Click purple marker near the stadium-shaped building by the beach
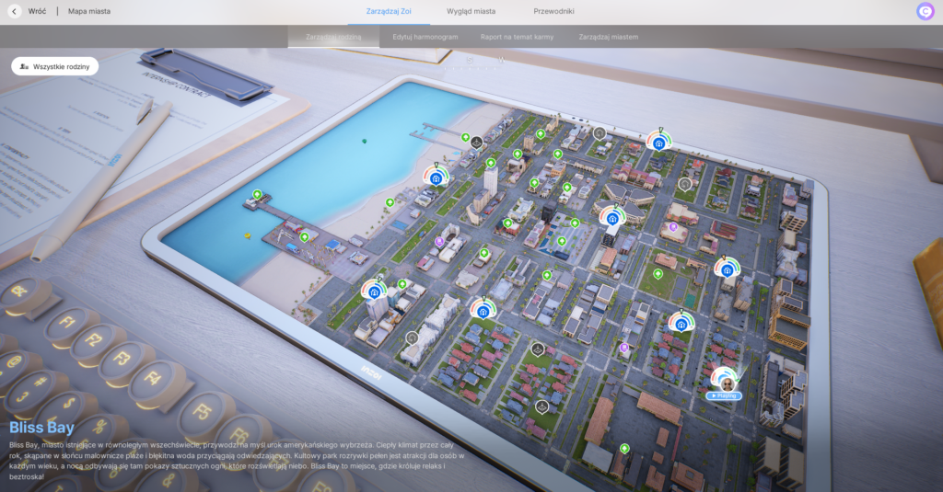 pos(439,242)
